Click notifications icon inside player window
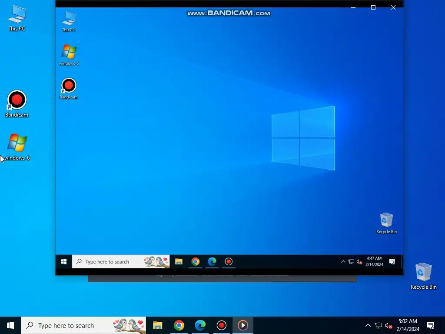This screenshot has width=445, height=334. pyautogui.click(x=392, y=261)
